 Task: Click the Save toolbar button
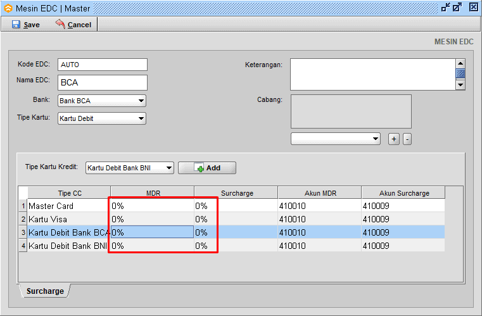26,25
